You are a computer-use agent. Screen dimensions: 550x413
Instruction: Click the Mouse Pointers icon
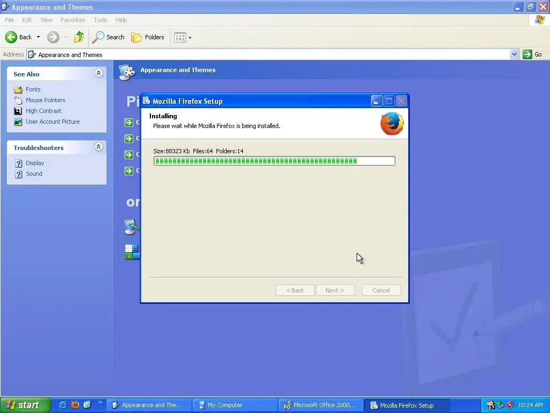18,101
